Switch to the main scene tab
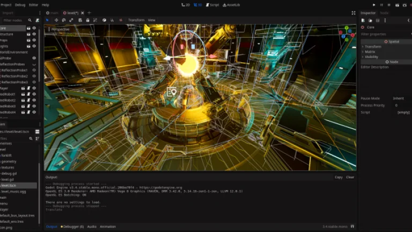The height and width of the screenshot is (232, 412). click(x=52, y=13)
